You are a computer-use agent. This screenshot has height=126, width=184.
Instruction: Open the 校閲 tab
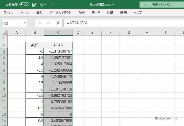(110, 13)
